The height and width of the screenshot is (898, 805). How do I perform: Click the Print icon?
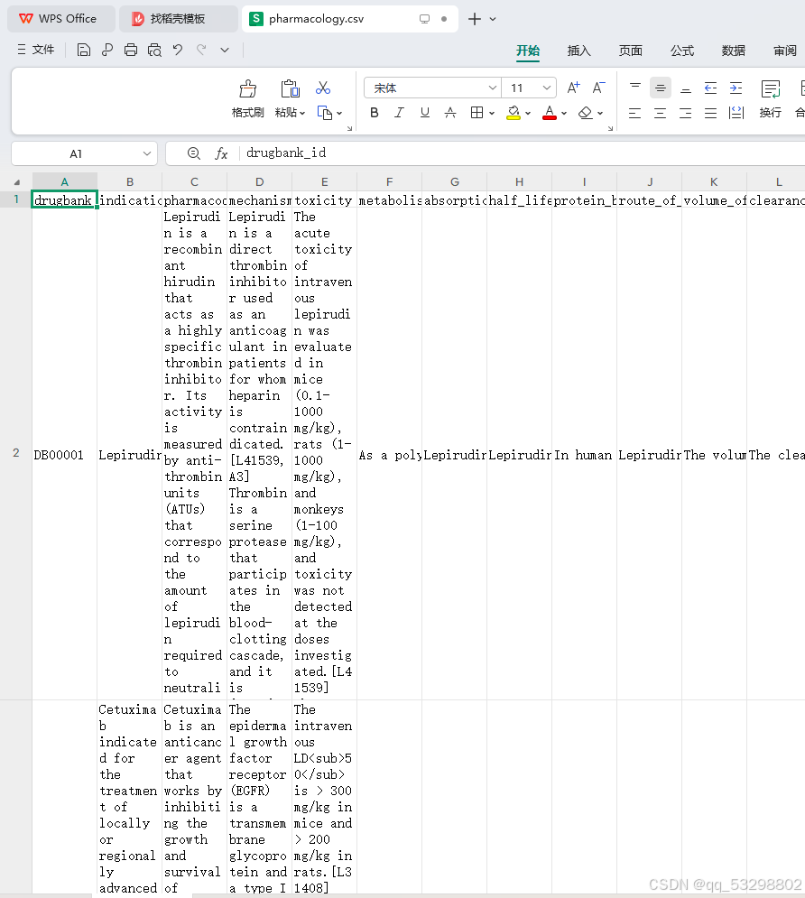(131, 50)
